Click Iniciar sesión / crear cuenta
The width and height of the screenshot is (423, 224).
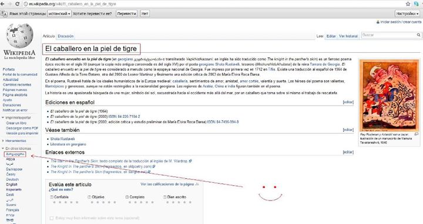[401, 22]
